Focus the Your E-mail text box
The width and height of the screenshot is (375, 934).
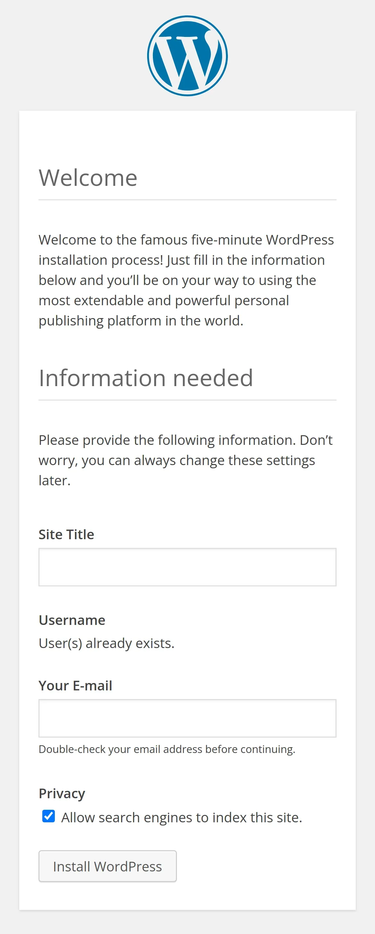(x=187, y=718)
